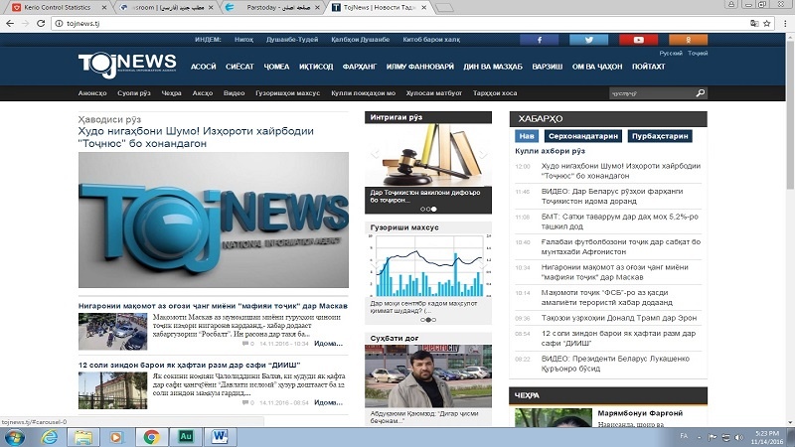Open the Twitter social link

pyautogui.click(x=588, y=40)
